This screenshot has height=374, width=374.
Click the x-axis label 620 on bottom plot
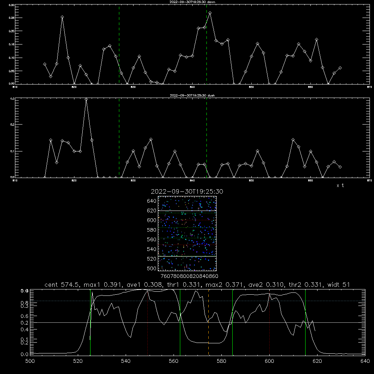[317, 361]
